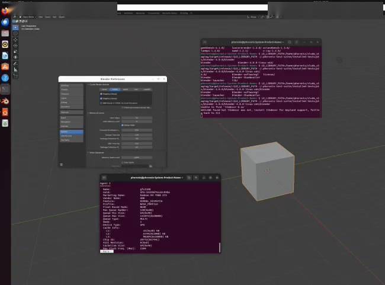The height and width of the screenshot is (285, 385).
Task: Select the Annotate tool in Blender toolbar
Action: point(15,63)
